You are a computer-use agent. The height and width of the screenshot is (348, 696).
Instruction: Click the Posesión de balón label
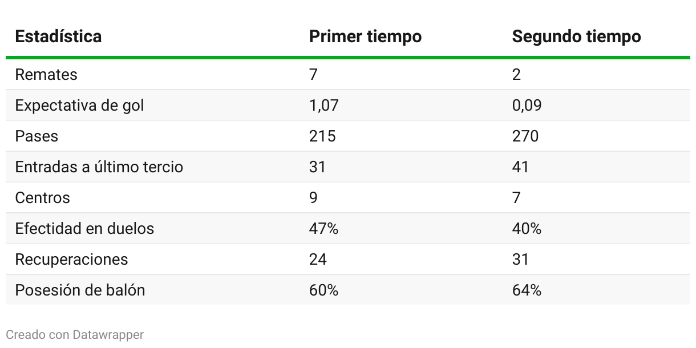click(80, 290)
